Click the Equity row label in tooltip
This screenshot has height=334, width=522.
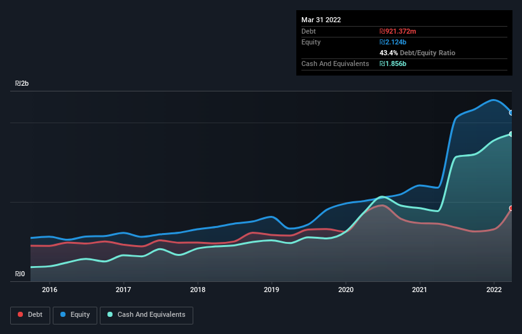pyautogui.click(x=311, y=42)
